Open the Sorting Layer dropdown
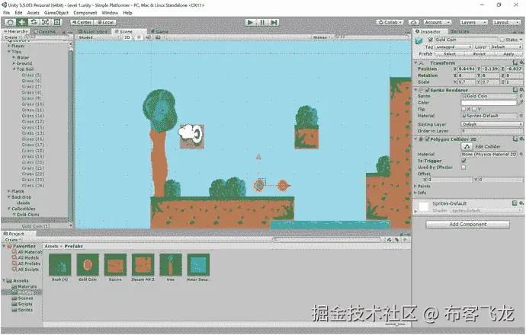The image size is (526, 335). (x=492, y=124)
